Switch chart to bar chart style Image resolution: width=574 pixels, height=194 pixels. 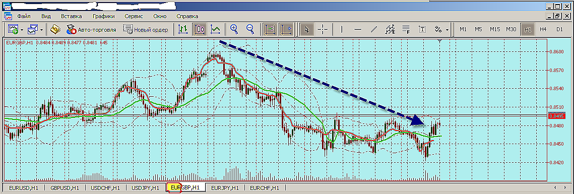(x=182, y=30)
